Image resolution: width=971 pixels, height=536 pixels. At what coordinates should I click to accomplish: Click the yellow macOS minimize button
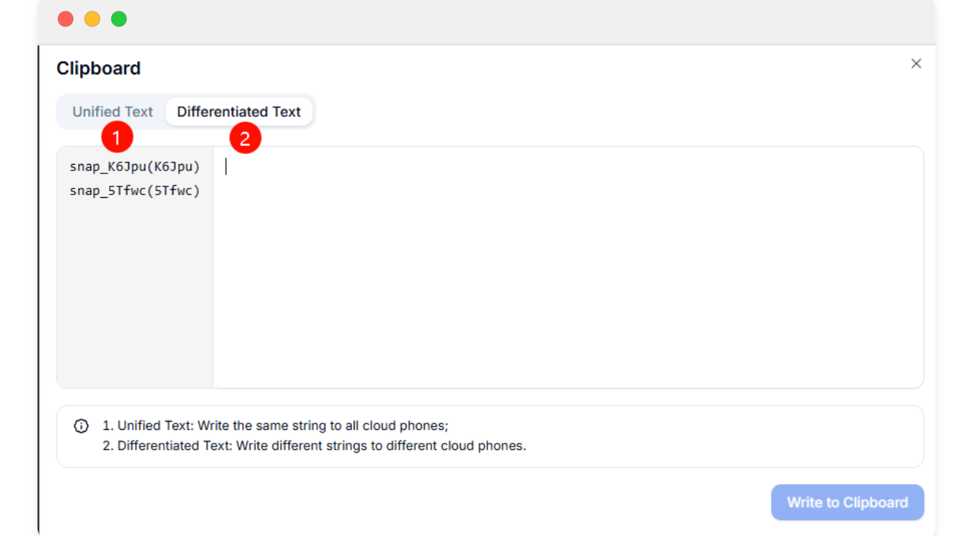click(x=92, y=20)
